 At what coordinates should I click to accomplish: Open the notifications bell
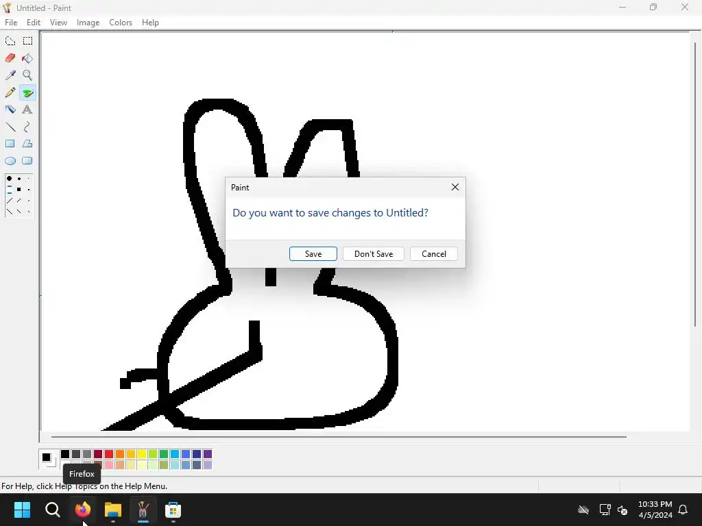click(x=683, y=510)
